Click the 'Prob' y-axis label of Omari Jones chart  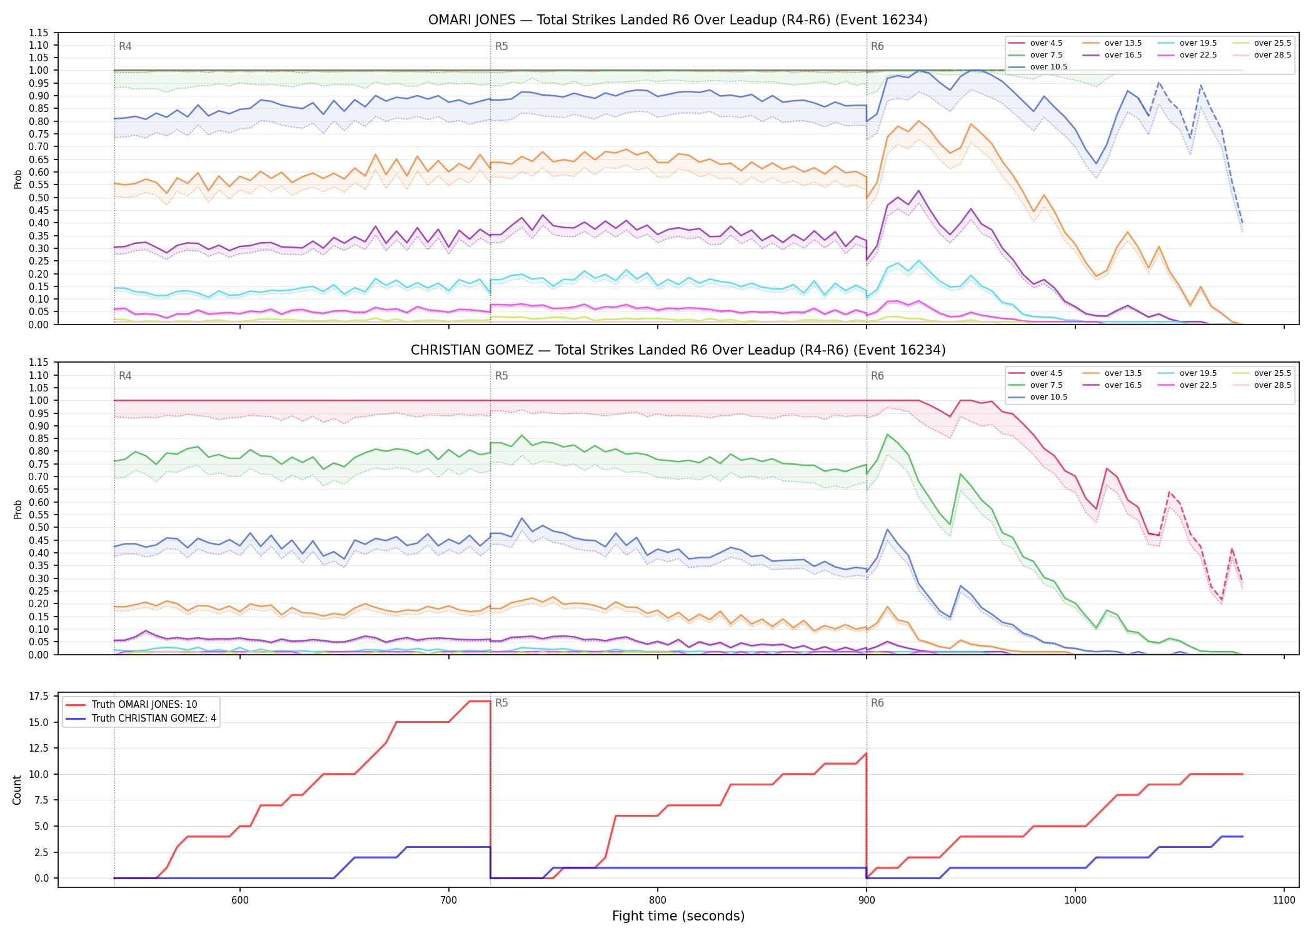click(18, 179)
